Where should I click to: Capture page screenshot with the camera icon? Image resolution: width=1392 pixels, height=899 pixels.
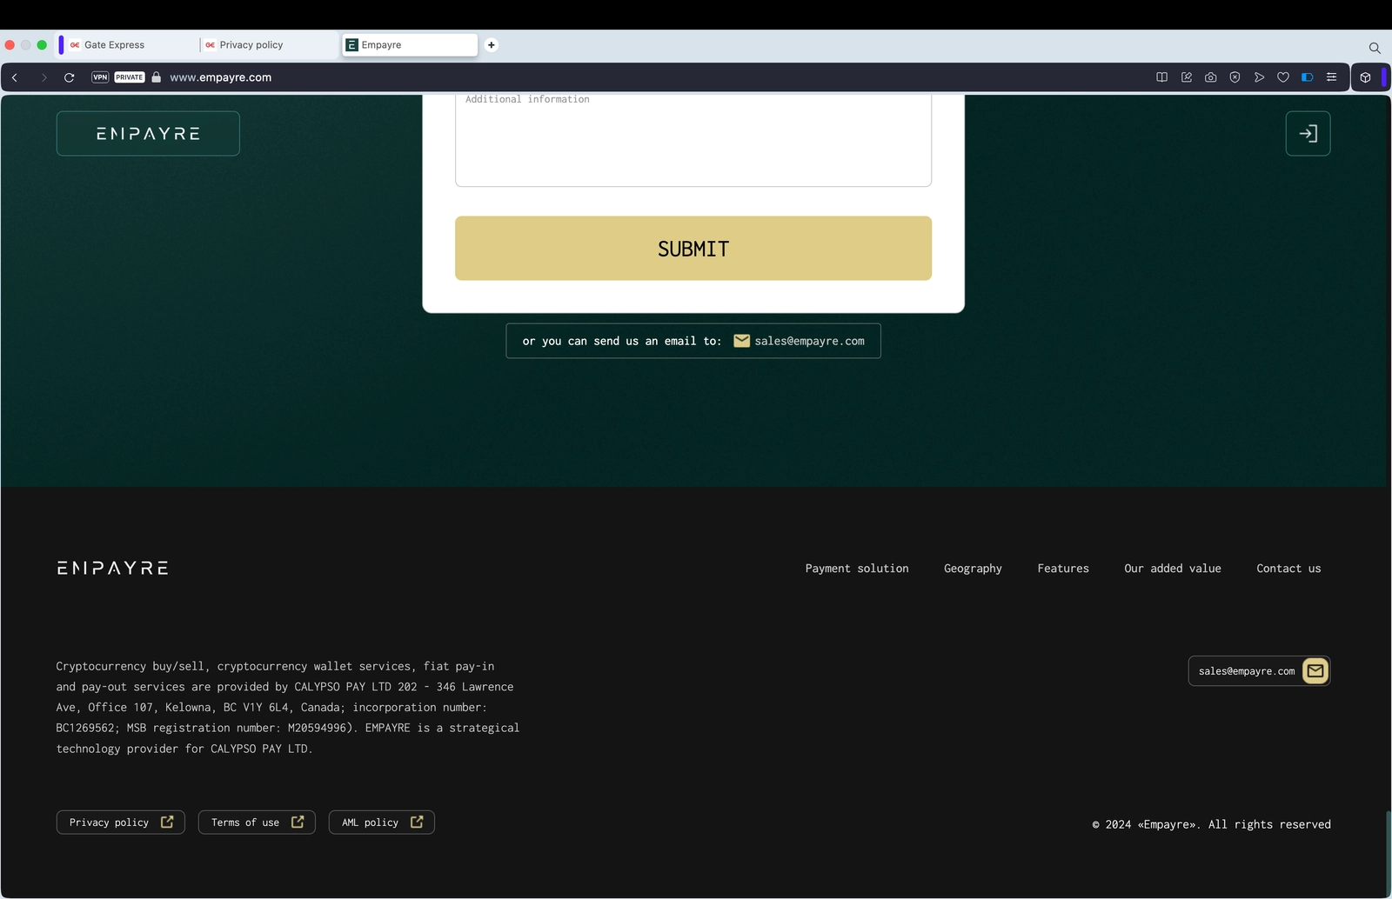(x=1210, y=77)
